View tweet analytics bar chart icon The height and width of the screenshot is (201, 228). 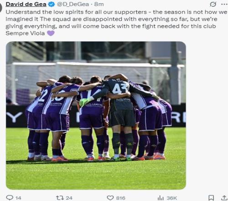click(x=161, y=198)
